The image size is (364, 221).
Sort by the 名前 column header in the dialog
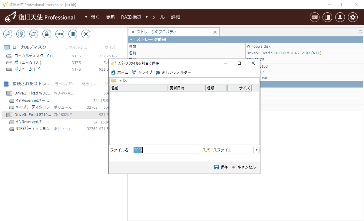138,88
